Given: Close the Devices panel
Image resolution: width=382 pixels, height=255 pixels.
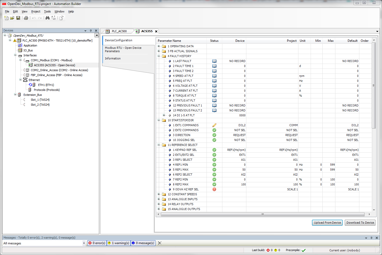Looking at the screenshot, I should (x=96, y=31).
